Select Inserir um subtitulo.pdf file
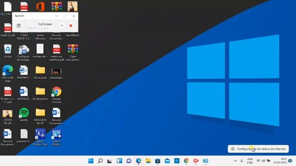The image size is (296, 166). (56, 53)
